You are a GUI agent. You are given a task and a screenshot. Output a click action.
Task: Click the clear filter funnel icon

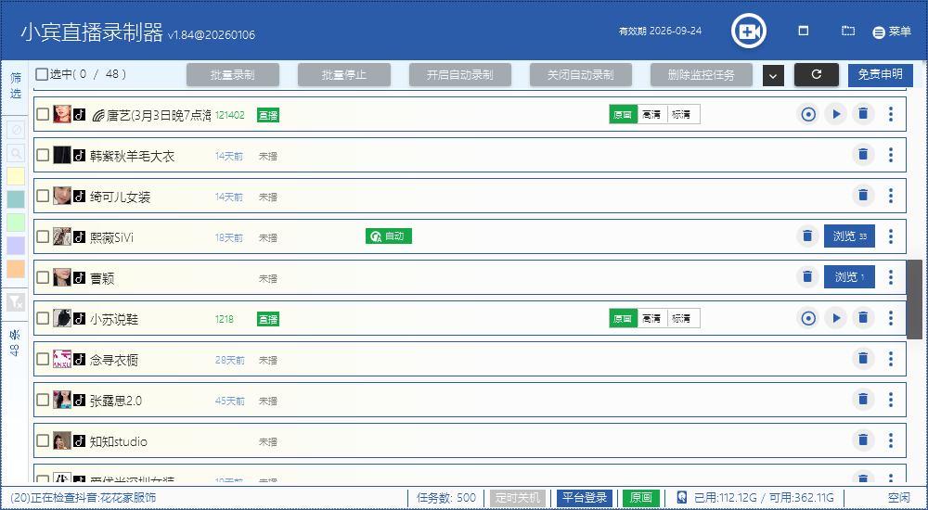16,302
